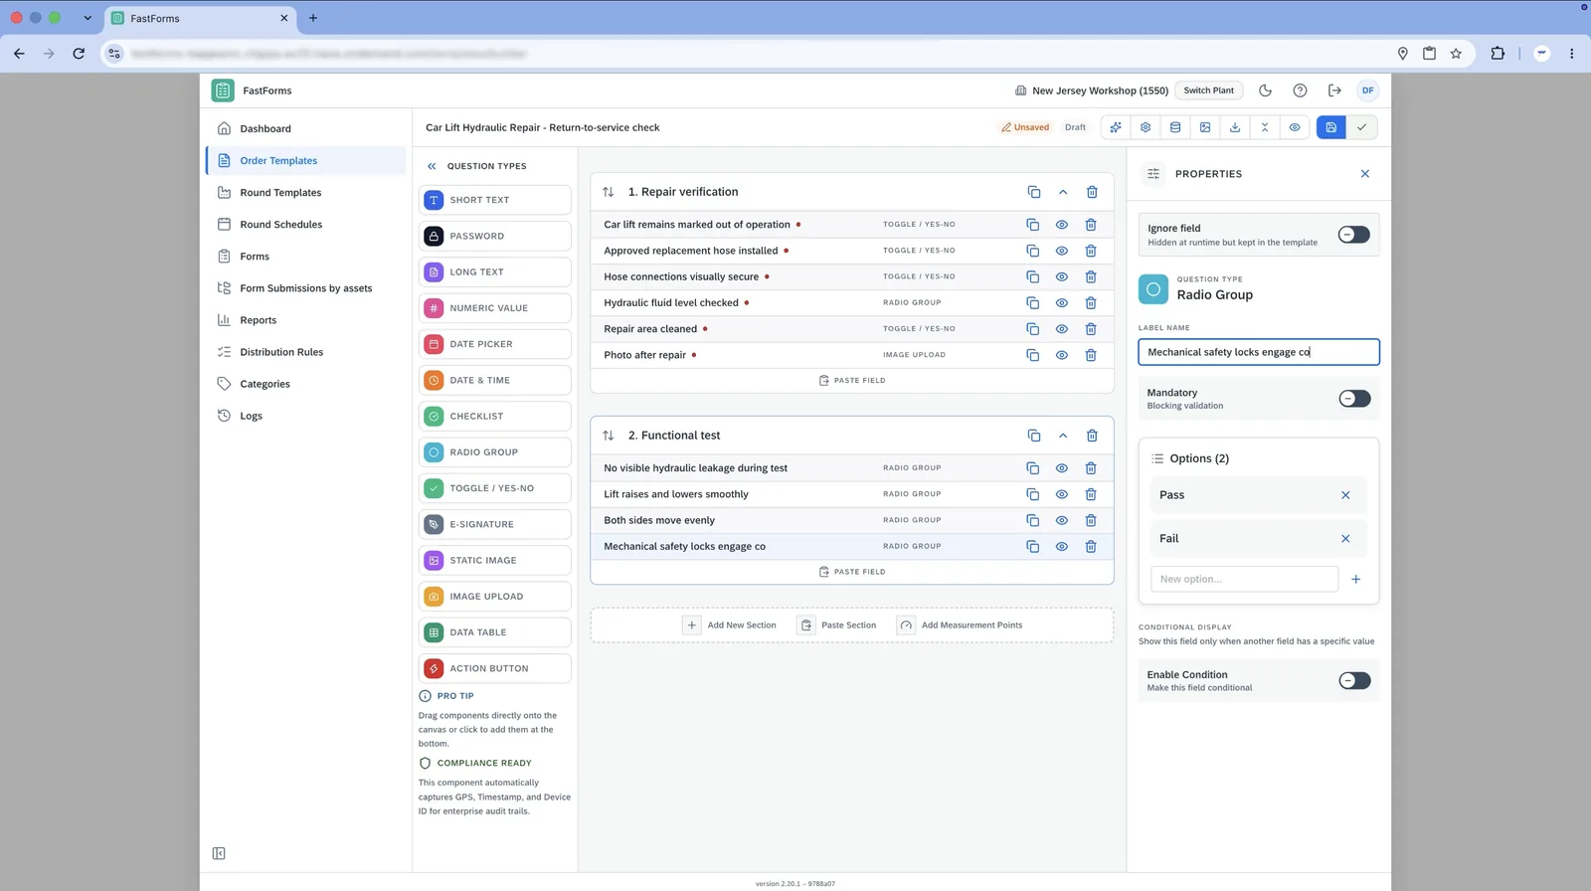Click the Switch Plant button
The width and height of the screenshot is (1591, 891).
[x=1208, y=90]
